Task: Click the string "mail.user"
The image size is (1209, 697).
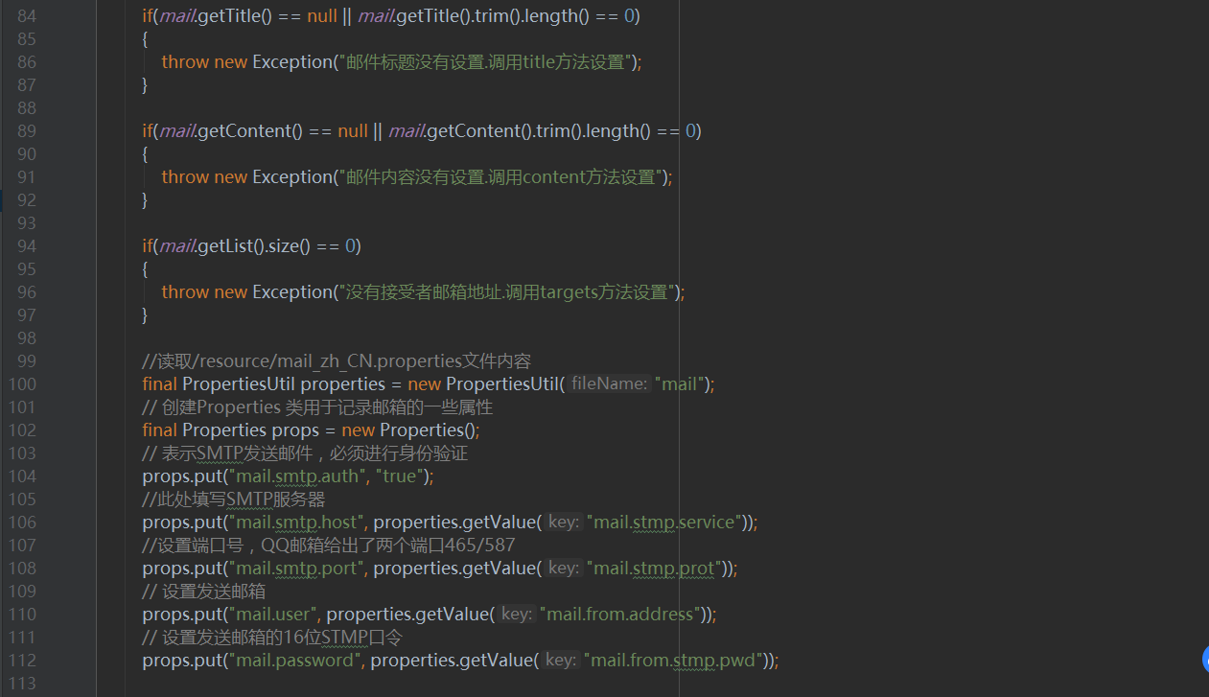Action: point(270,614)
